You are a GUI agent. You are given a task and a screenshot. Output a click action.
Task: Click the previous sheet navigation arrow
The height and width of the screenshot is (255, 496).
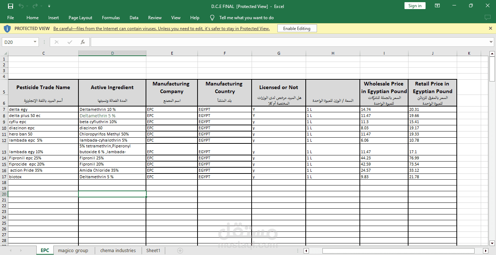11,251
